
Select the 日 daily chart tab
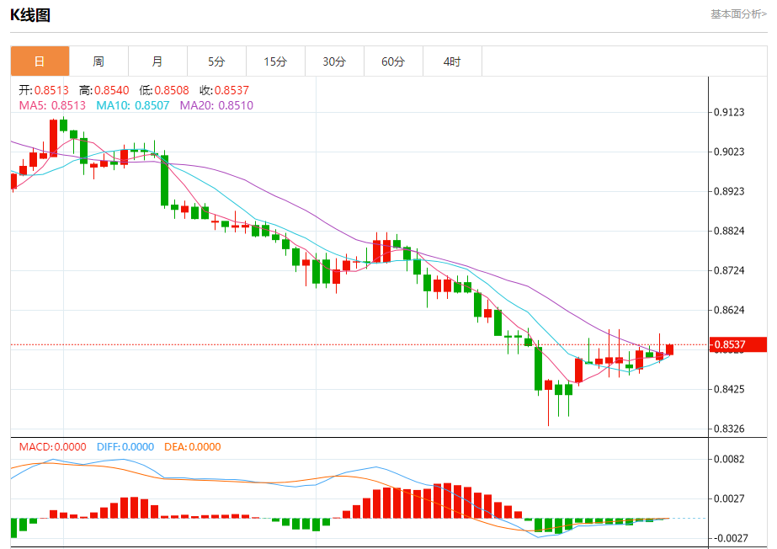[x=40, y=61]
